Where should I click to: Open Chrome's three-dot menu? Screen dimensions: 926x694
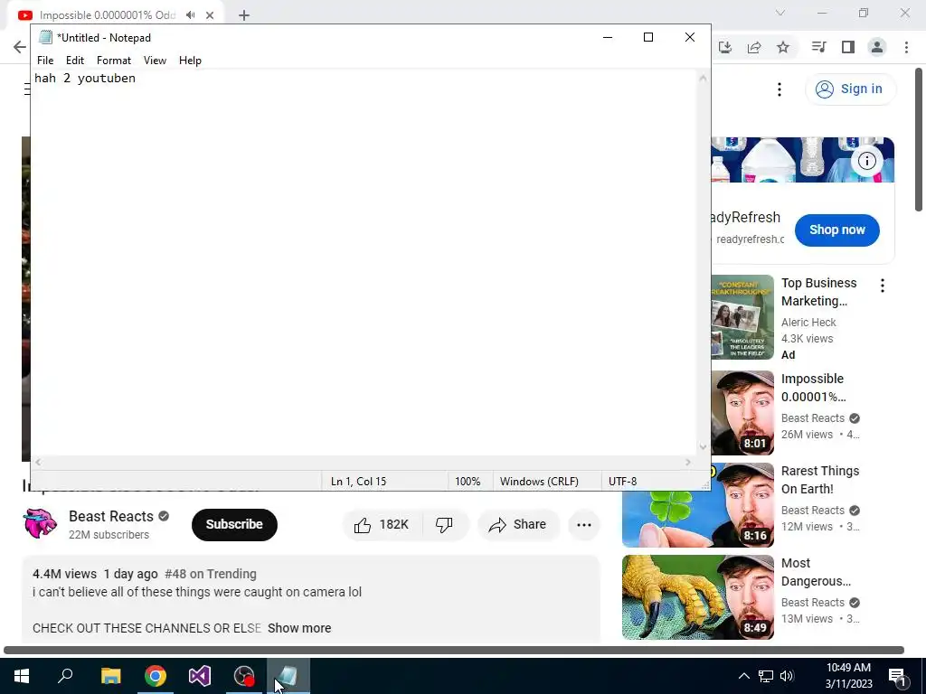(906, 47)
